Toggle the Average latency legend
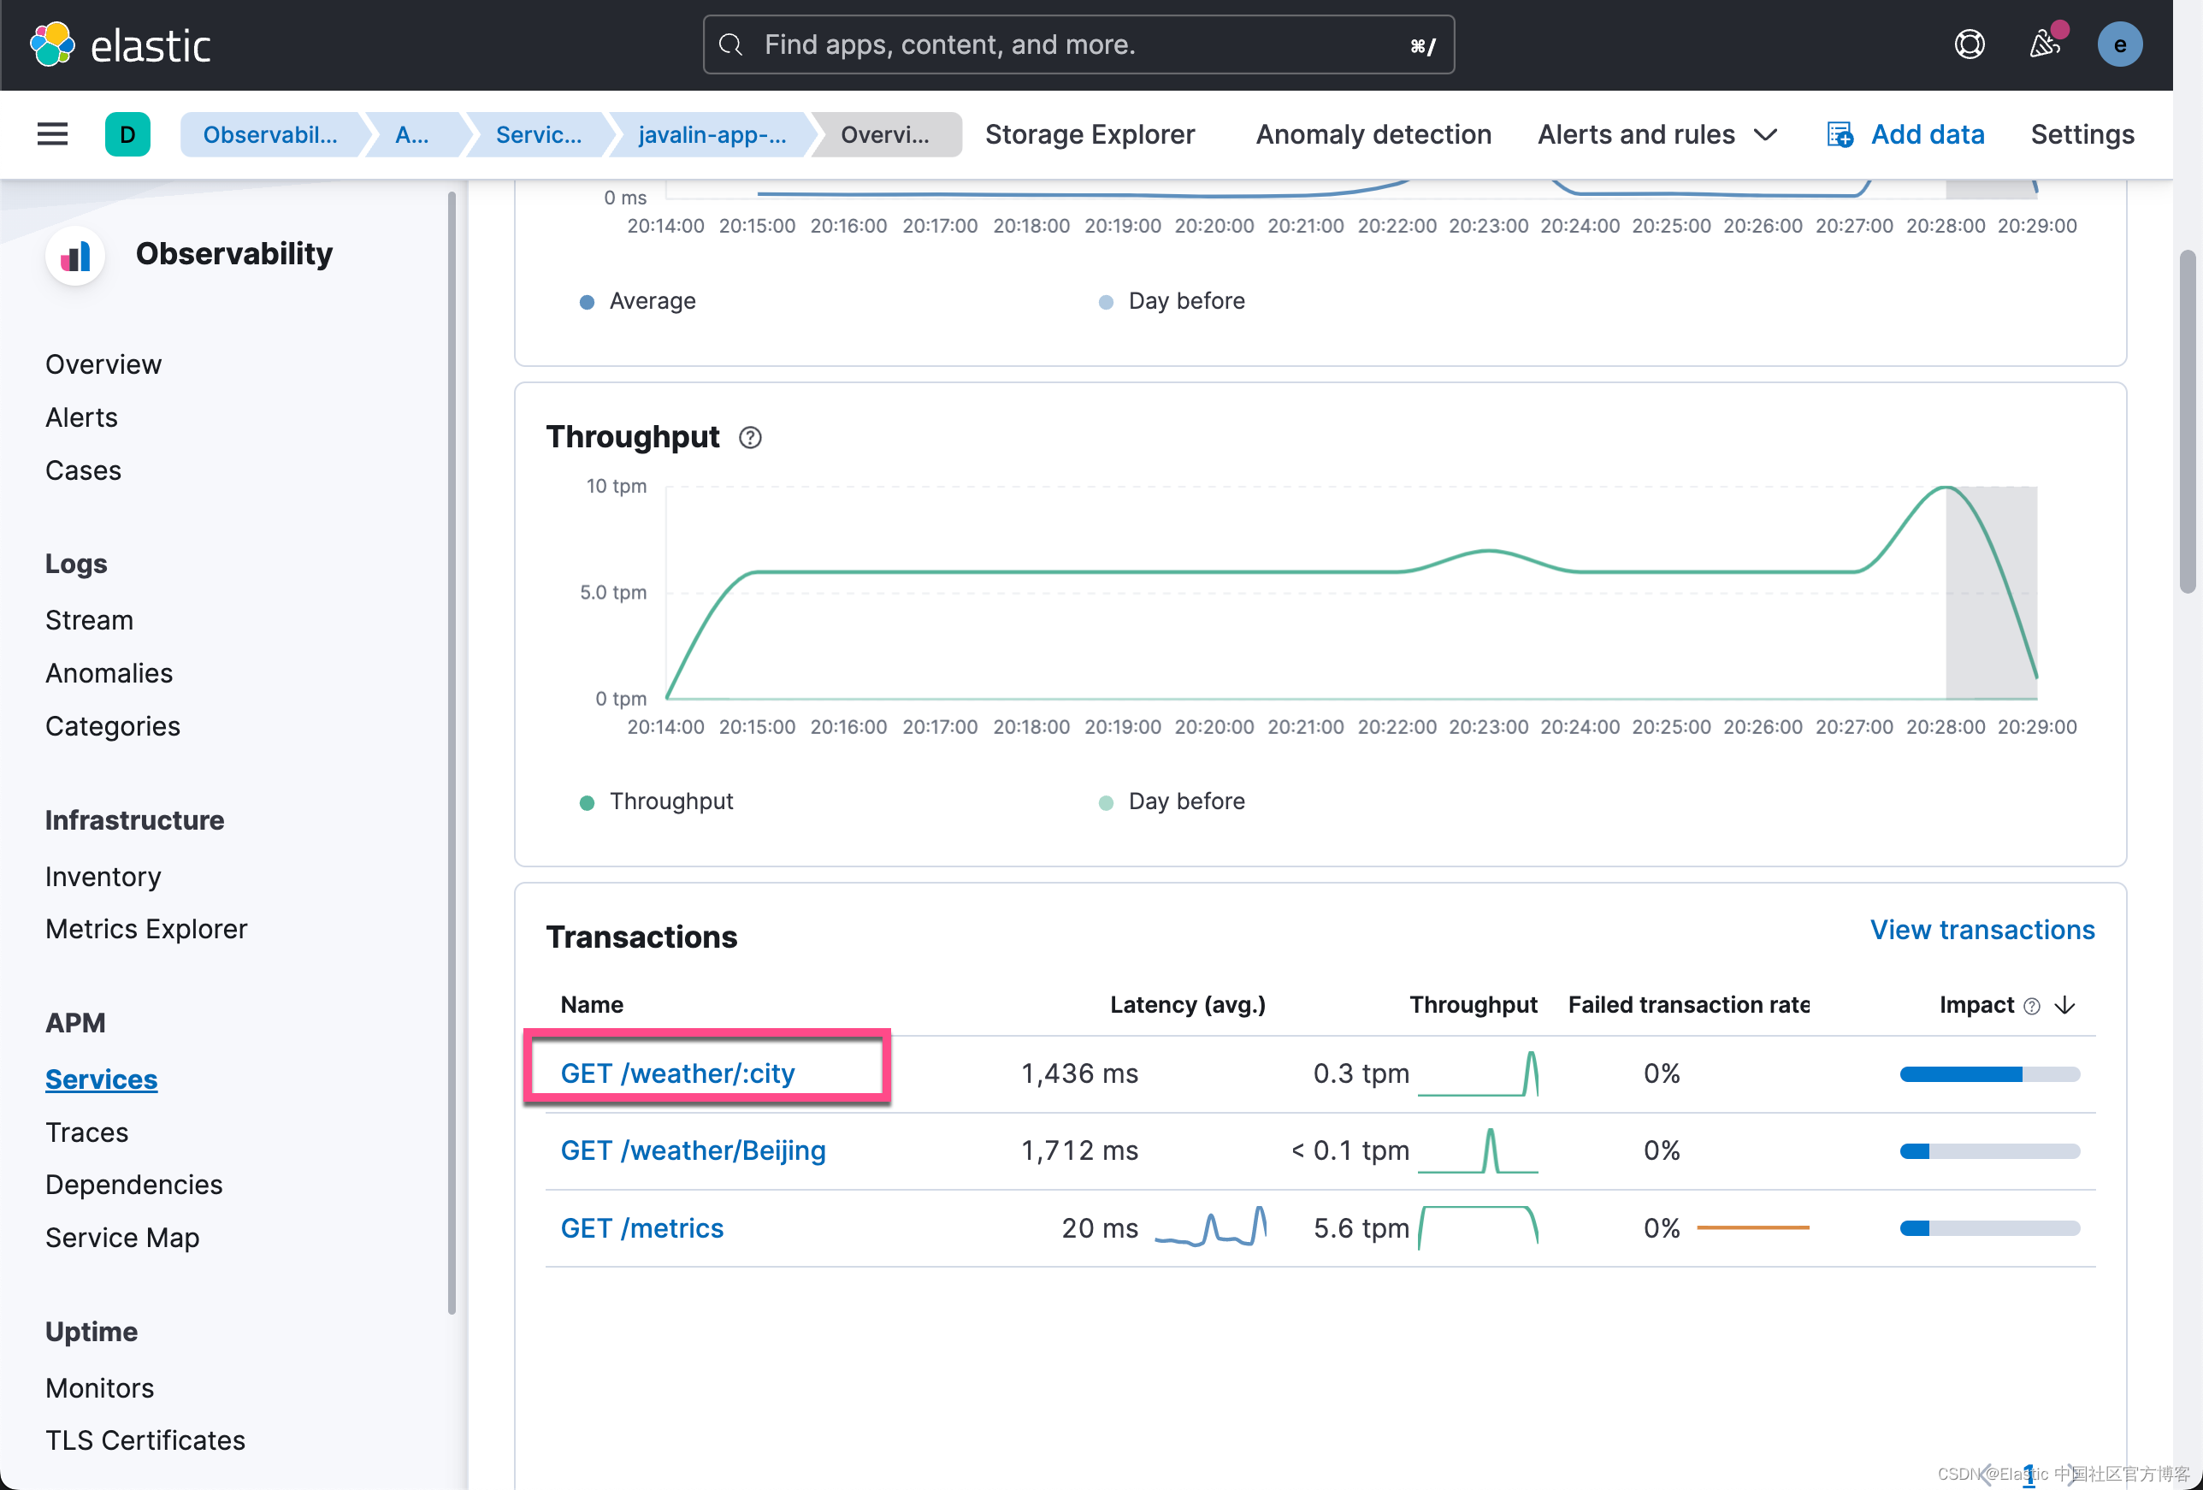Image resolution: width=2203 pixels, height=1490 pixels. click(637, 301)
